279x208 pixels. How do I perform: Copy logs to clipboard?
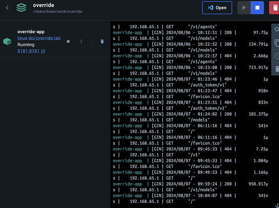point(277,43)
